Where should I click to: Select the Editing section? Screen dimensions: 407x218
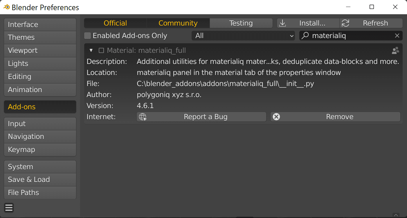40,77
